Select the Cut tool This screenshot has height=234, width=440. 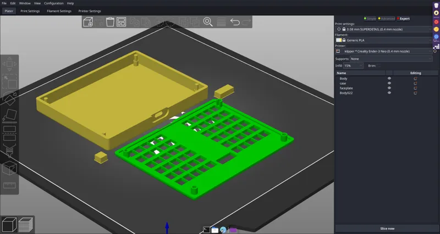[x=9, y=133]
